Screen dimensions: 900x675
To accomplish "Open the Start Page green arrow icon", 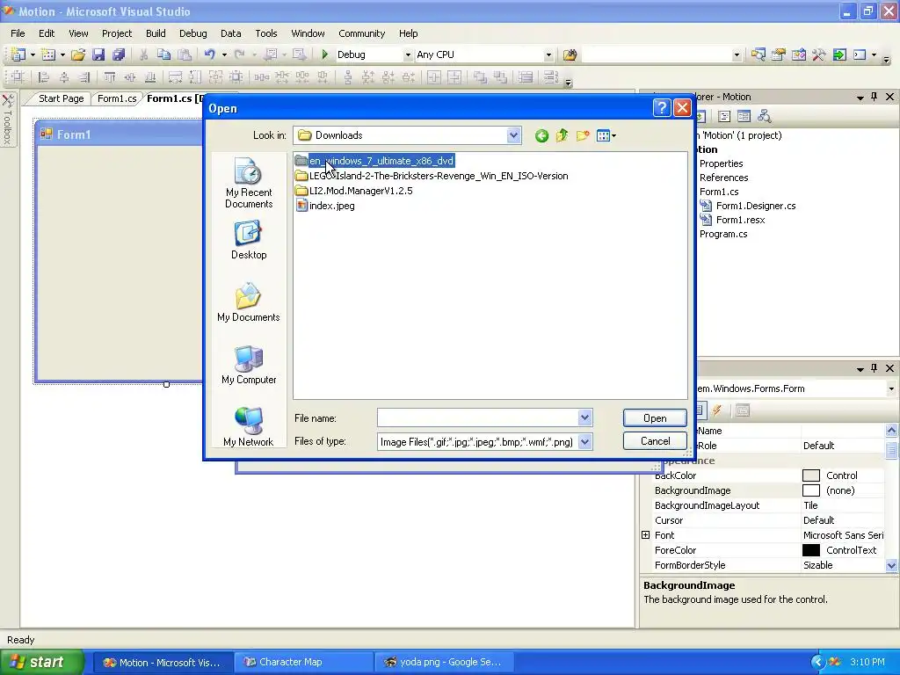I will [x=839, y=54].
